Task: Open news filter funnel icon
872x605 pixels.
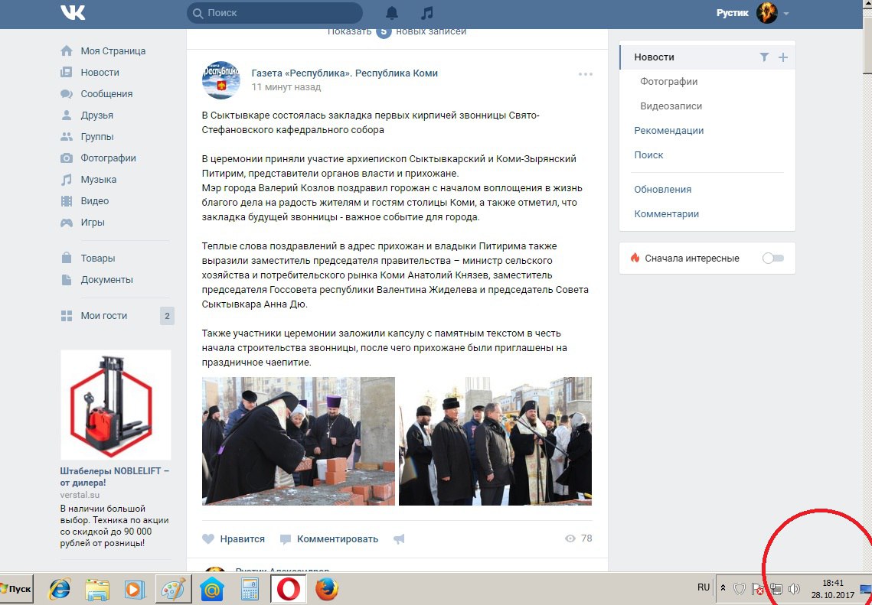Action: [763, 57]
